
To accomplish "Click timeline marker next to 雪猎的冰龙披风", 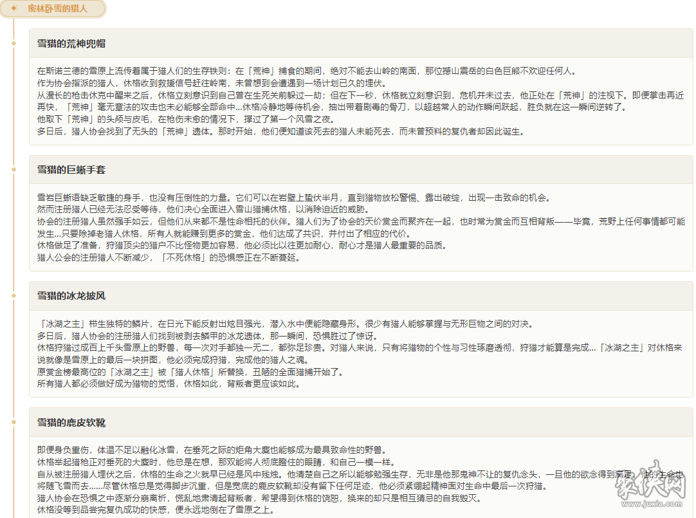I will 14,295.
